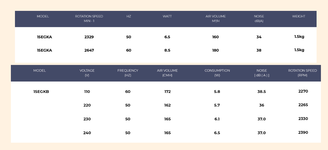The width and height of the screenshot is (328, 150).
Task: Select the 2647 rotation speed value
Action: click(x=89, y=50)
